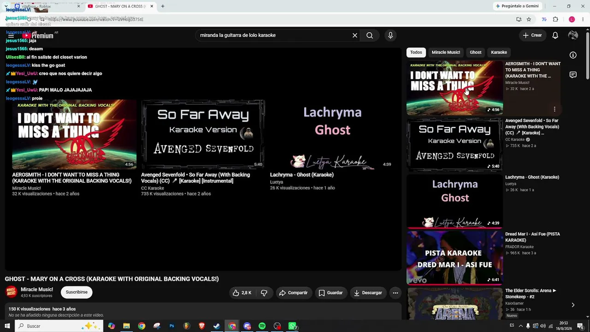Open the Miracle Music! channel name link
Image resolution: width=590 pixels, height=332 pixels.
pos(37,290)
